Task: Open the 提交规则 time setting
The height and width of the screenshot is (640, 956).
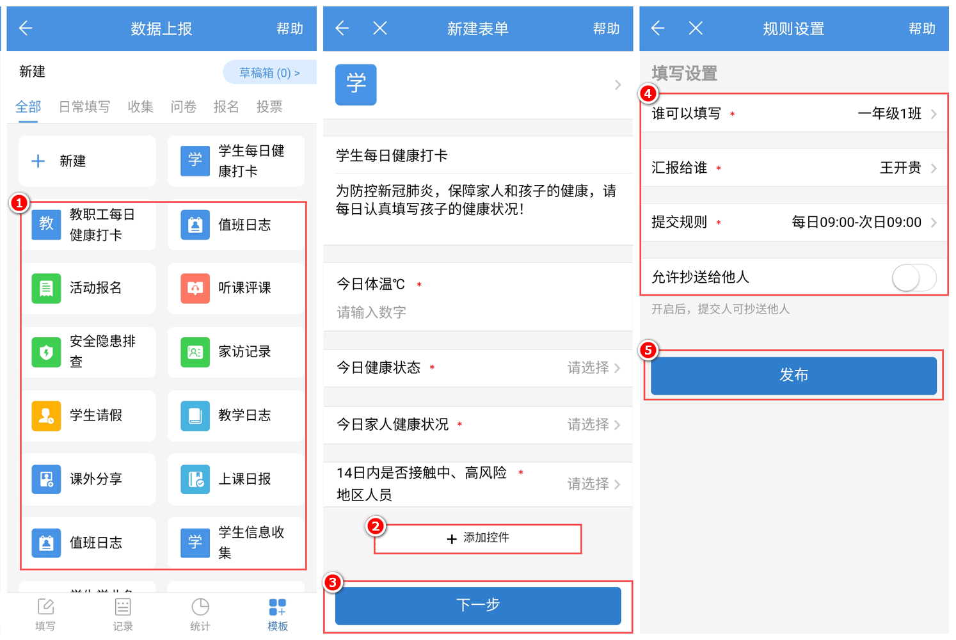Action: 793,223
